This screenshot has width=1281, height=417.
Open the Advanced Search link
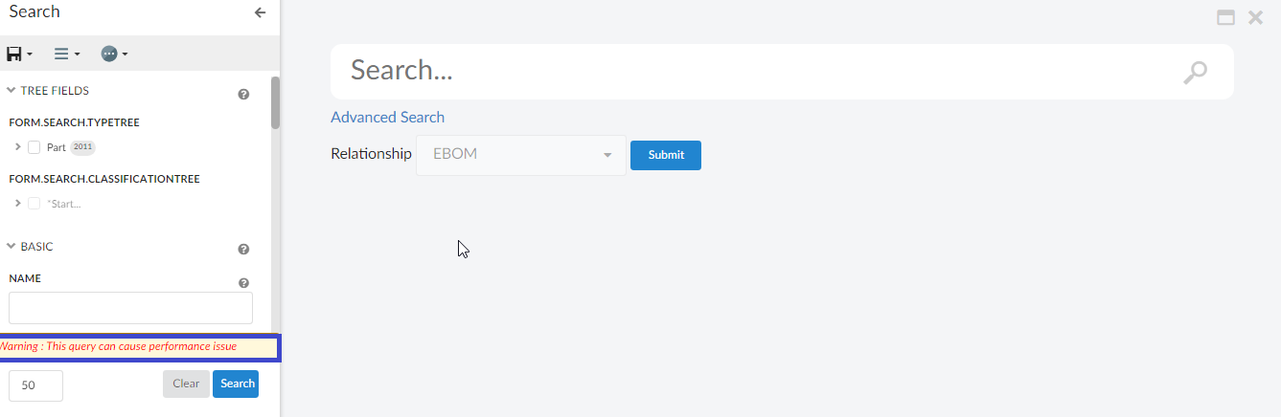click(387, 117)
